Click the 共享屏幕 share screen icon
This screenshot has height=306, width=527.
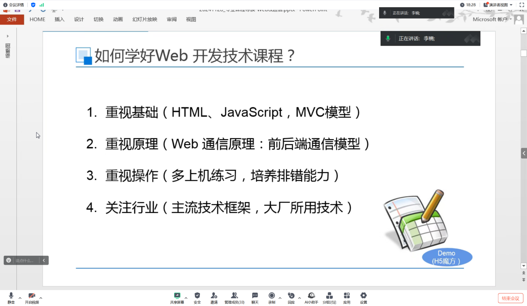pos(177,296)
